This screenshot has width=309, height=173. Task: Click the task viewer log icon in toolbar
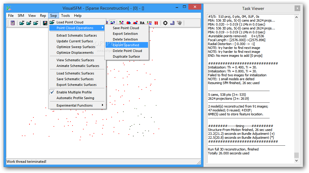tap(13, 23)
